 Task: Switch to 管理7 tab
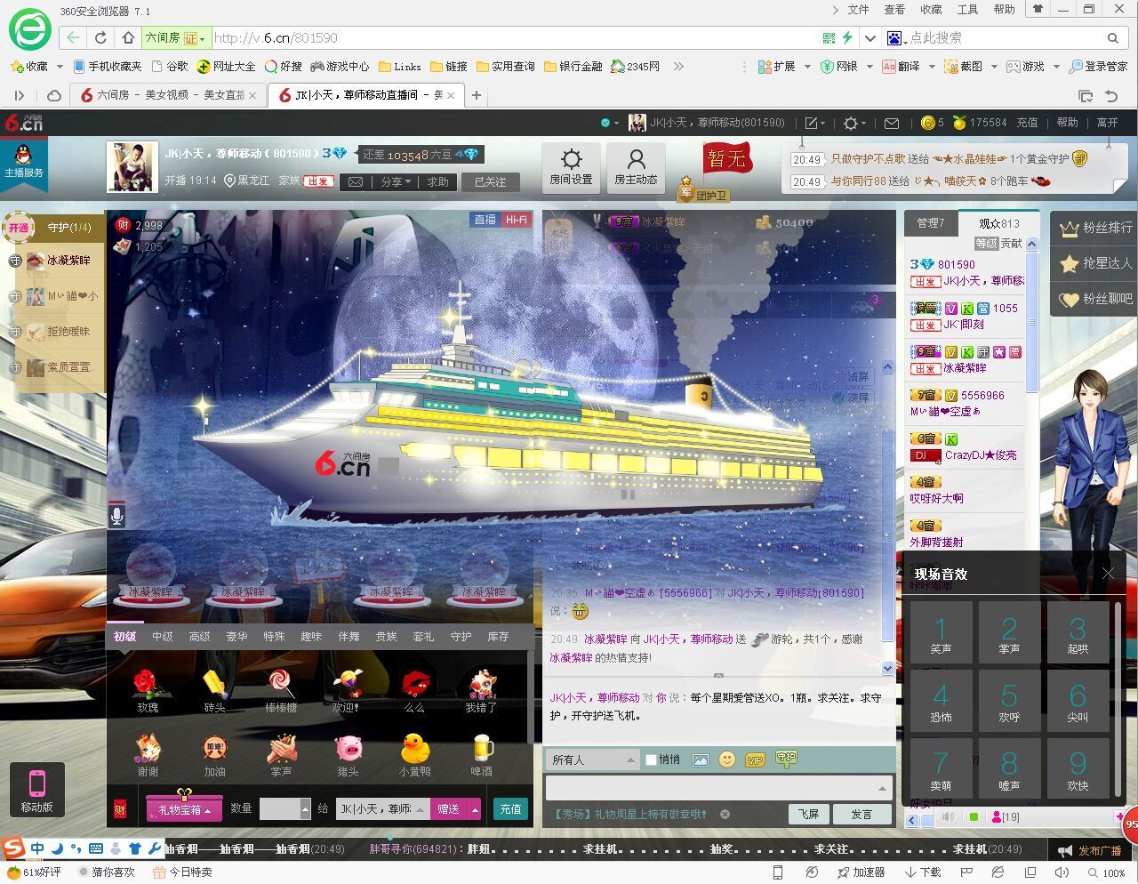pos(931,223)
